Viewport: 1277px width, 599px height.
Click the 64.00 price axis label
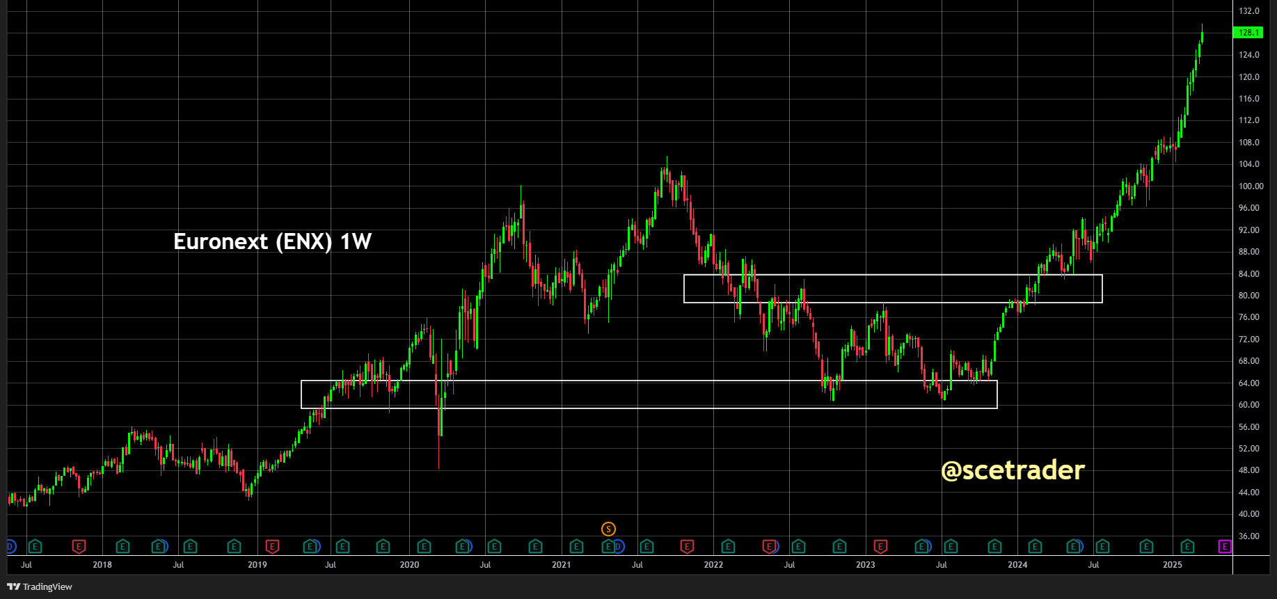coord(1248,383)
